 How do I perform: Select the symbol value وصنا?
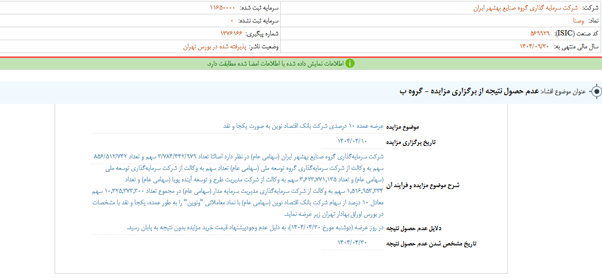[x=579, y=21]
